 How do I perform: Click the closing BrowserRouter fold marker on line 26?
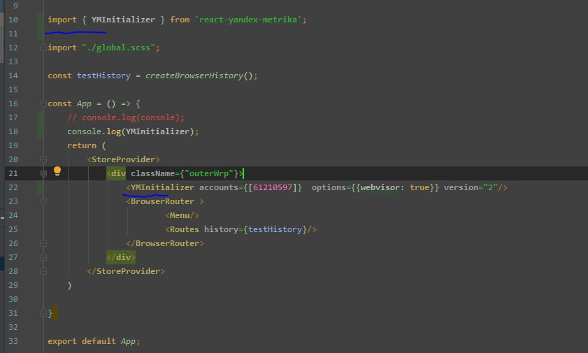(43, 243)
